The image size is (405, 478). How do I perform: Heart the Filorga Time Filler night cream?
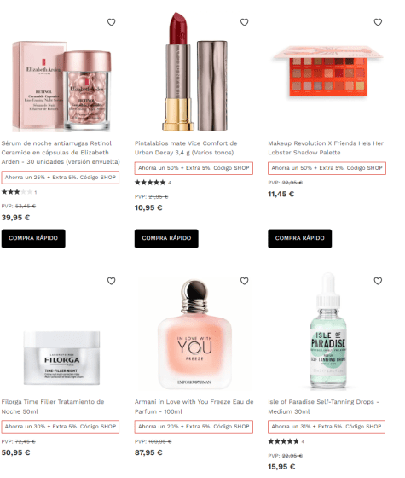coord(111,281)
